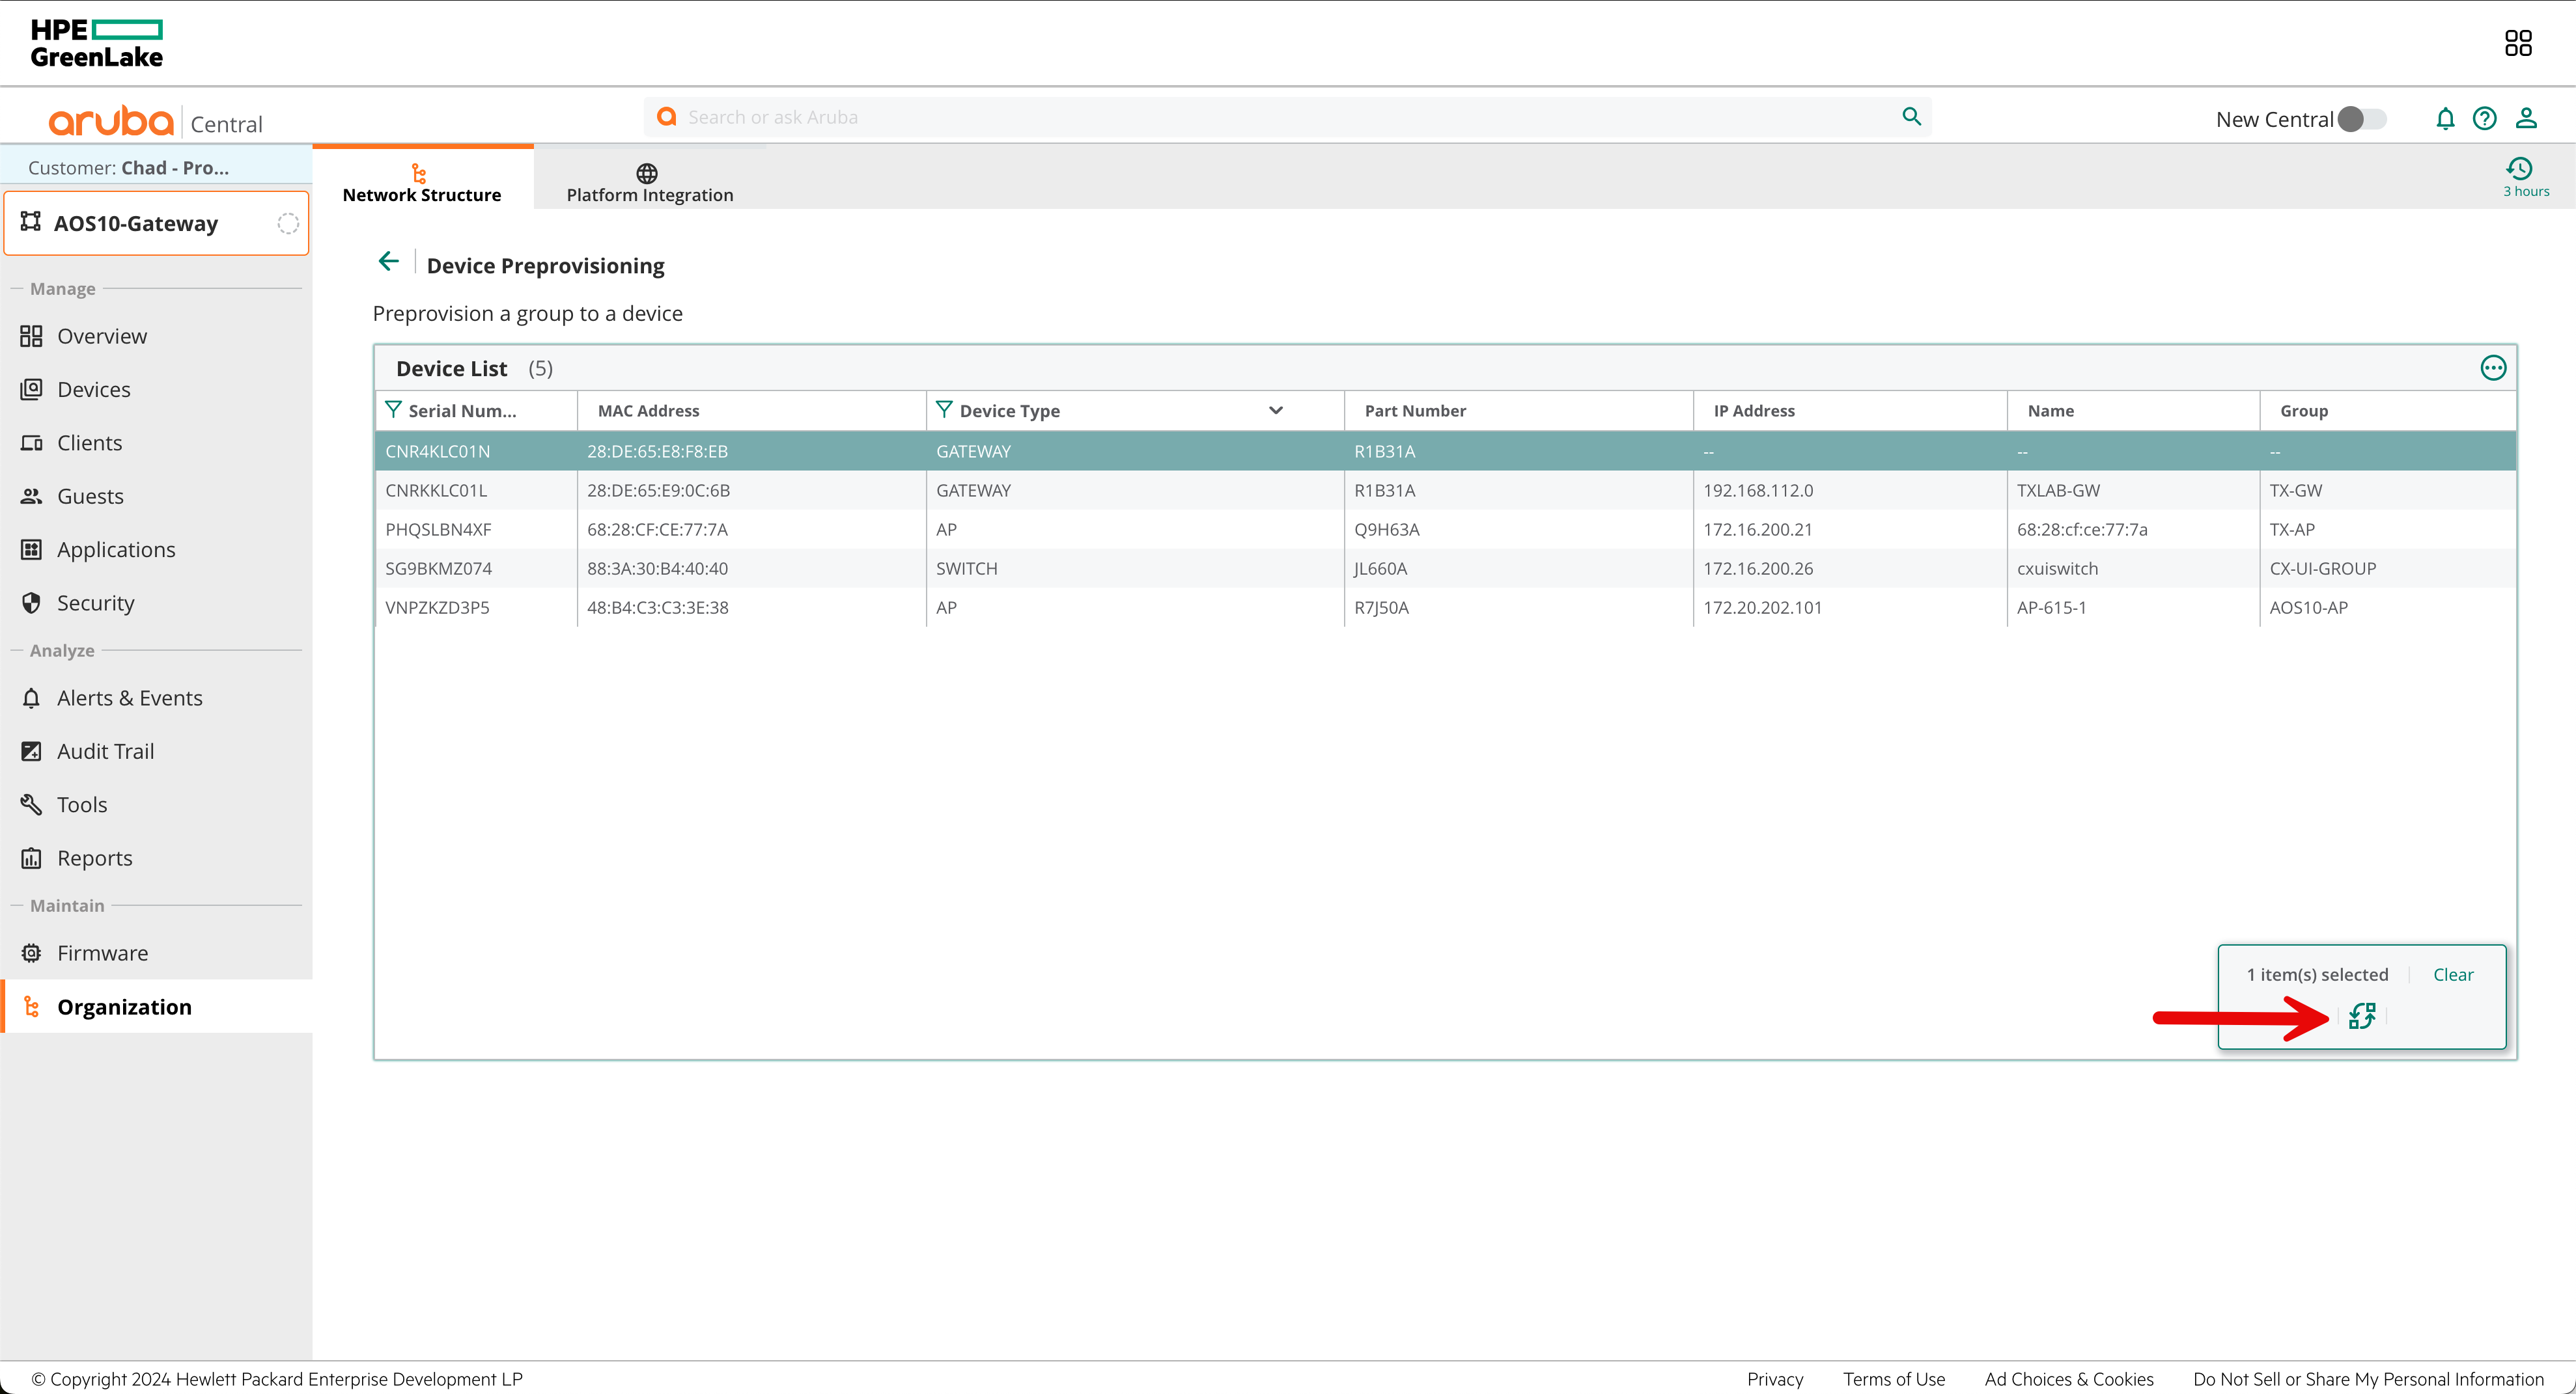The image size is (2576, 1394).
Task: Open the Firmware maintenance page
Action: pos(101,952)
